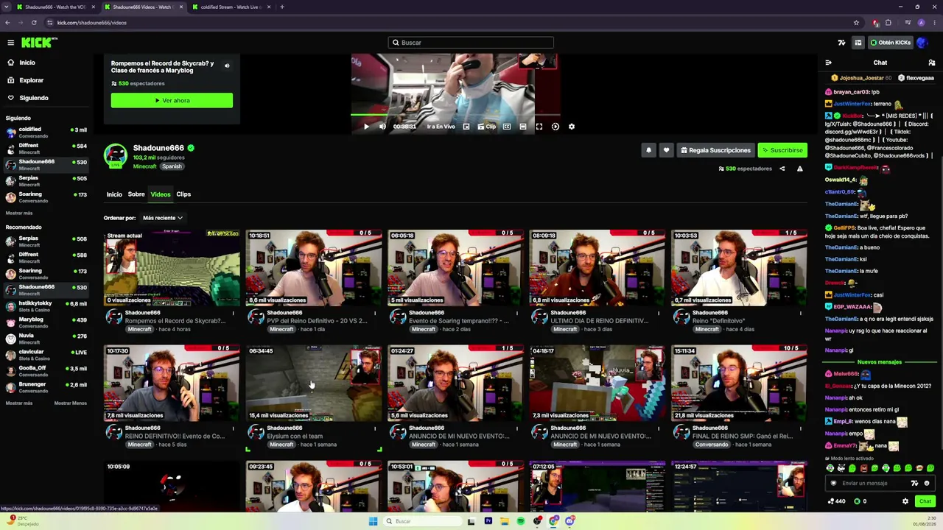Click the Buscar search field
943x530 pixels.
pyautogui.click(x=471, y=43)
